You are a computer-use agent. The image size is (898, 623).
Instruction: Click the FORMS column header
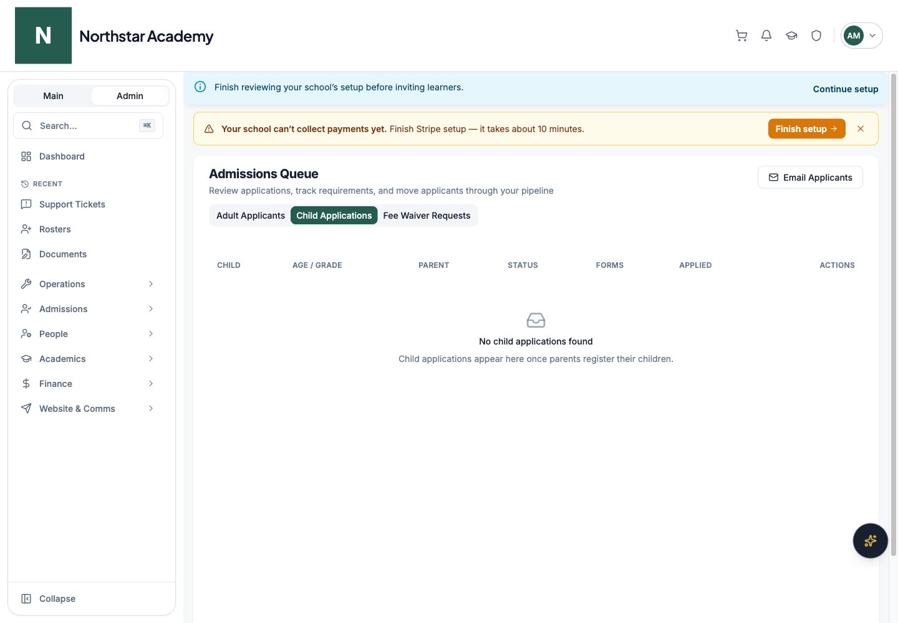tap(609, 265)
